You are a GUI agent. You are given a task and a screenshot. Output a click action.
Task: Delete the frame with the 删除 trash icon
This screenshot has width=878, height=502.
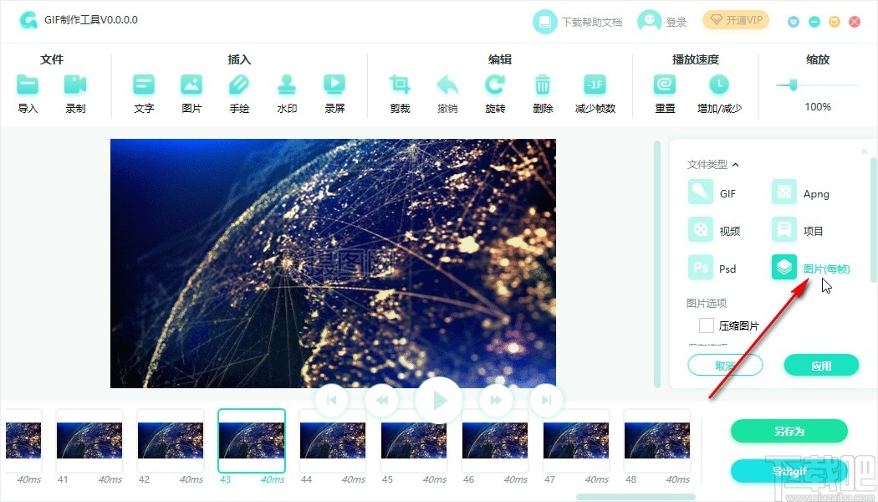(x=543, y=85)
